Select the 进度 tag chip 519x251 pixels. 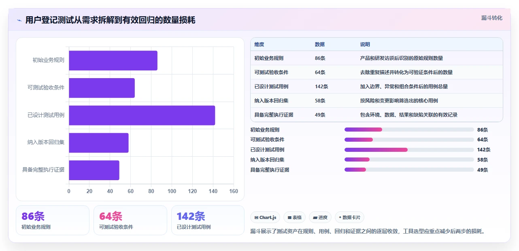320,217
